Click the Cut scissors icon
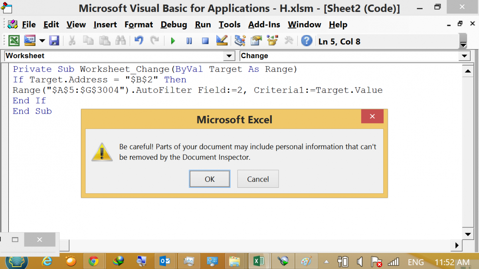479x269 pixels. (72, 40)
